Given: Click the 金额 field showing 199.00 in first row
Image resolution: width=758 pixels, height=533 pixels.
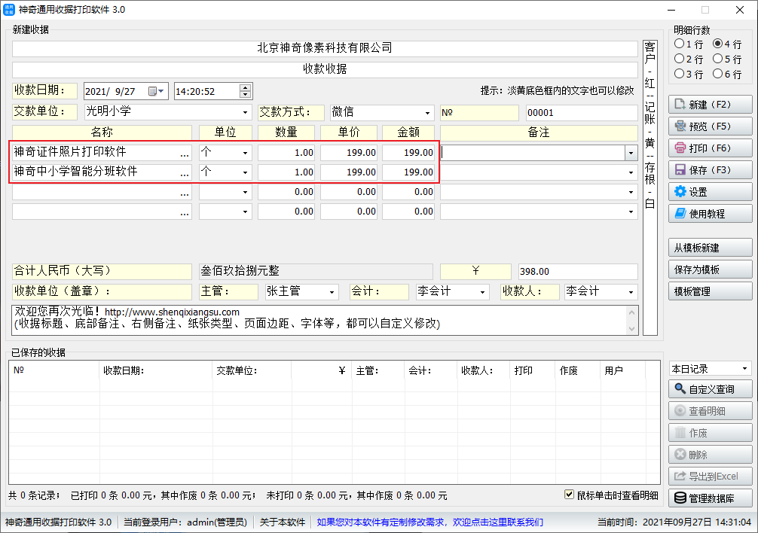Looking at the screenshot, I should (408, 153).
